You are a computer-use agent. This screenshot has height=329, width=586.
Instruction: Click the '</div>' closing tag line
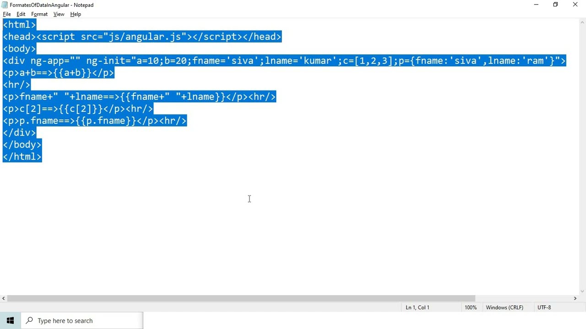(x=19, y=133)
